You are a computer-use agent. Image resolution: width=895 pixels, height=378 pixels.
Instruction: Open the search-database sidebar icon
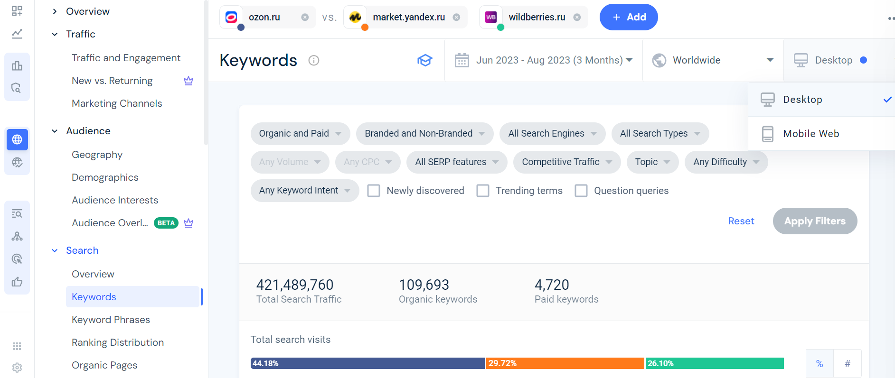[x=17, y=88]
